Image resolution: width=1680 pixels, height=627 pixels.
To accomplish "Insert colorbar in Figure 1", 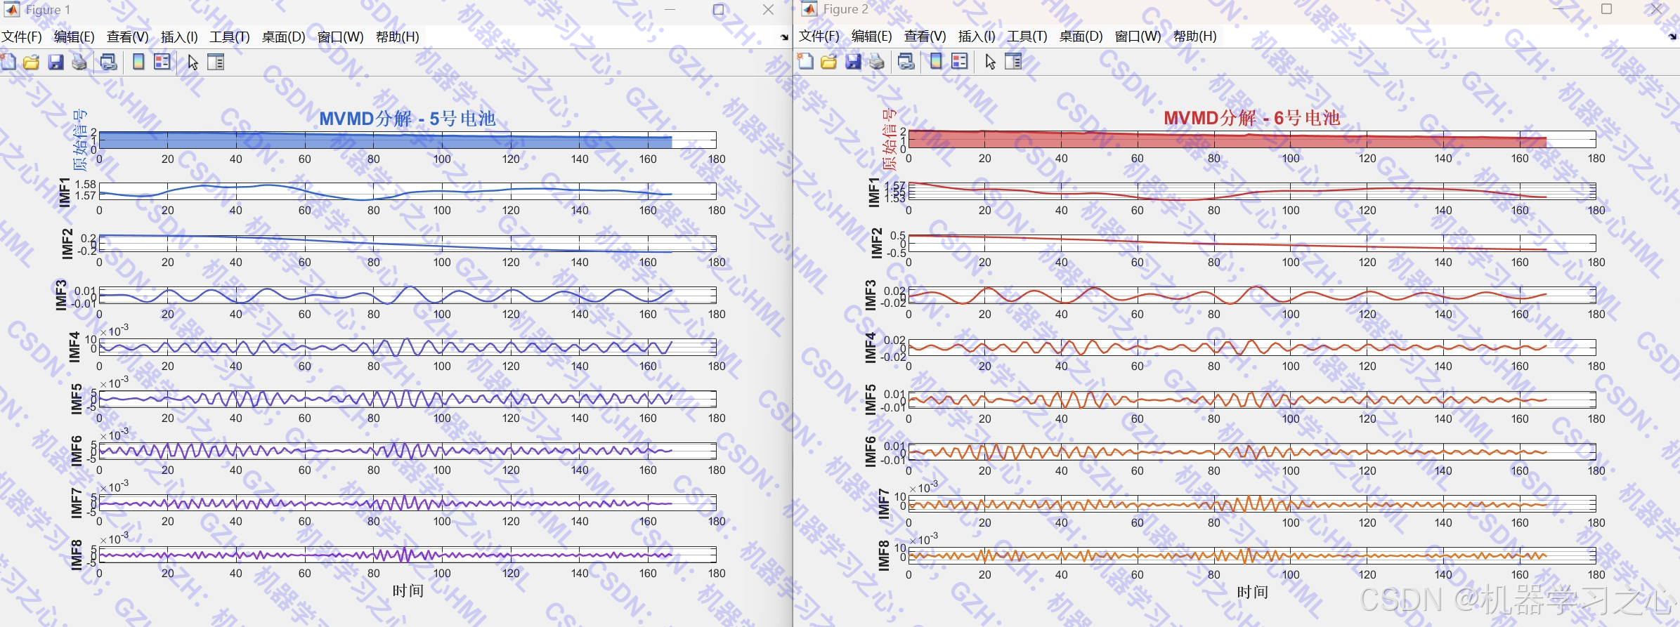I will coord(138,62).
